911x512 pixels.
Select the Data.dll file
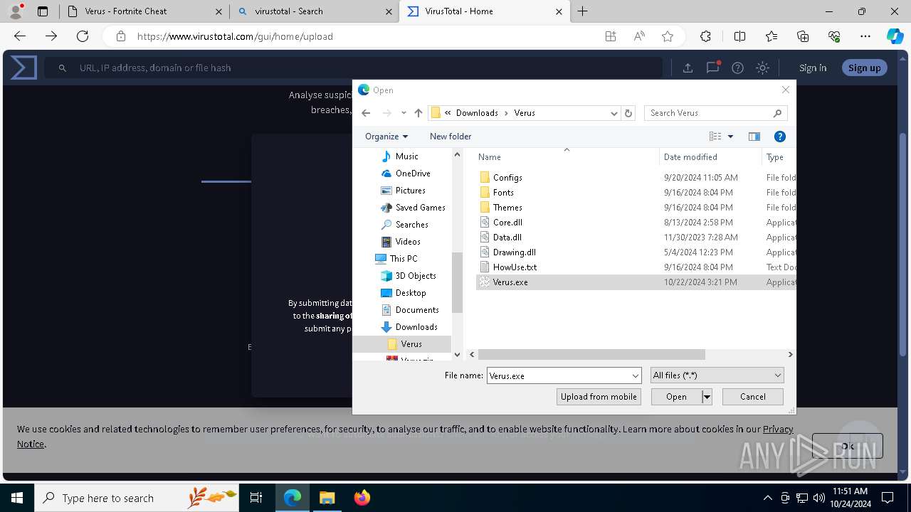507,238
